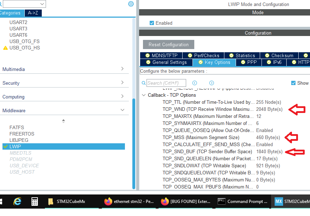Image resolution: width=310 pixels, height=216 pixels.
Task: Open the PPP tab
Action: tap(249, 62)
